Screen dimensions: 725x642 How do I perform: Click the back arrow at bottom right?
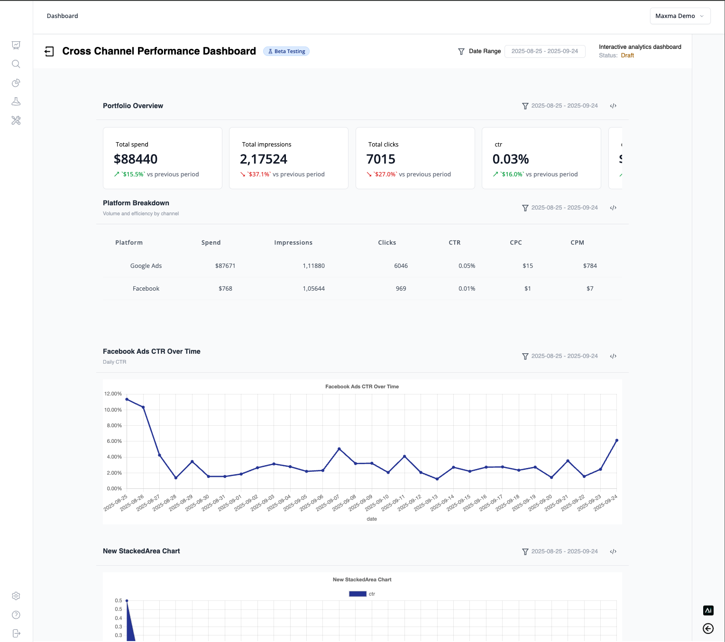(708, 628)
